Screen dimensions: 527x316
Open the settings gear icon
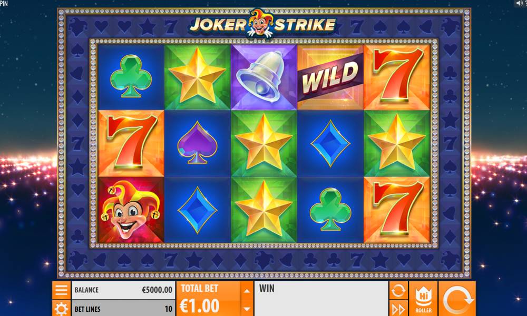point(61,308)
